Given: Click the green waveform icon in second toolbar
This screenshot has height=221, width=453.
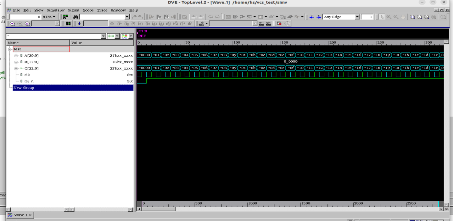Looking at the screenshot, I should tap(68, 24).
